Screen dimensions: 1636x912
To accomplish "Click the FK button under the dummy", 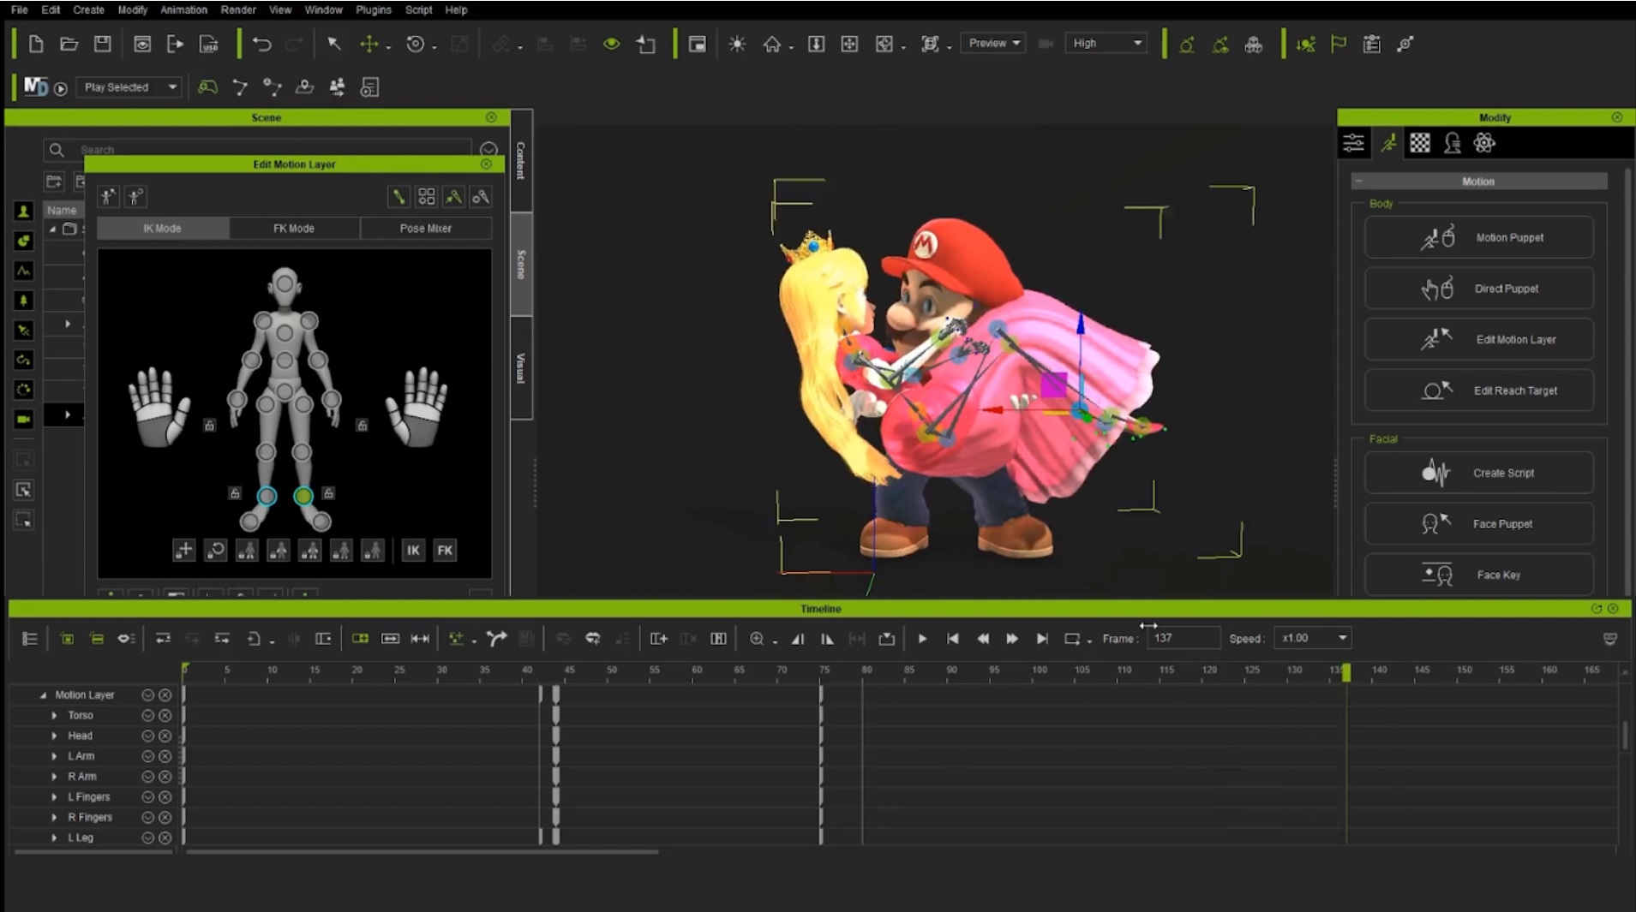I will [x=445, y=551].
